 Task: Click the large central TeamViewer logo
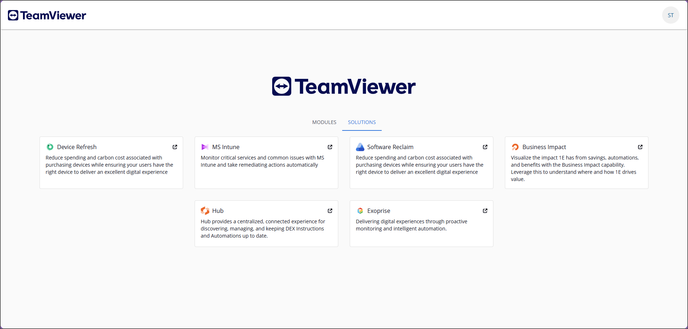(x=344, y=86)
